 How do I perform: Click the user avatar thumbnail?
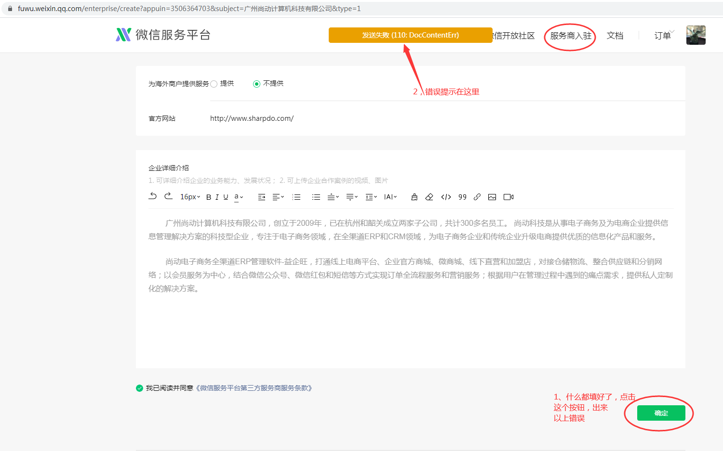[x=696, y=35]
